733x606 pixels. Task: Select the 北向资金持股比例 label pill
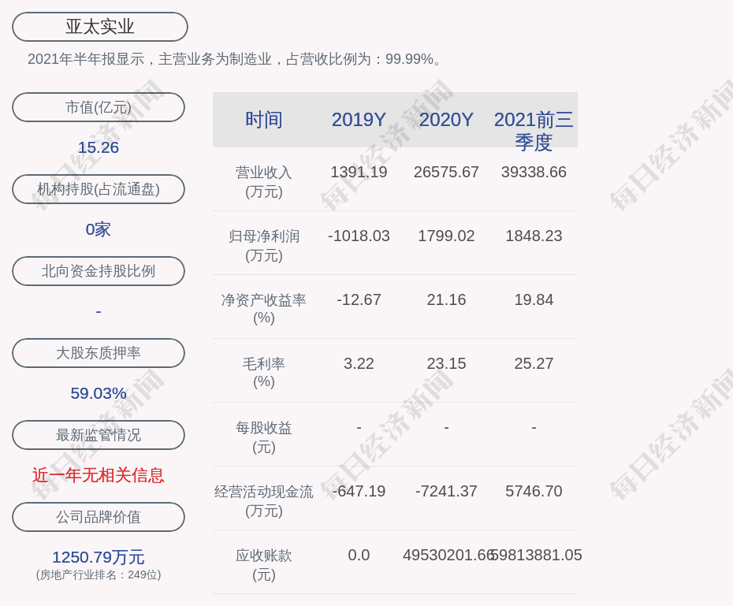pyautogui.click(x=99, y=271)
